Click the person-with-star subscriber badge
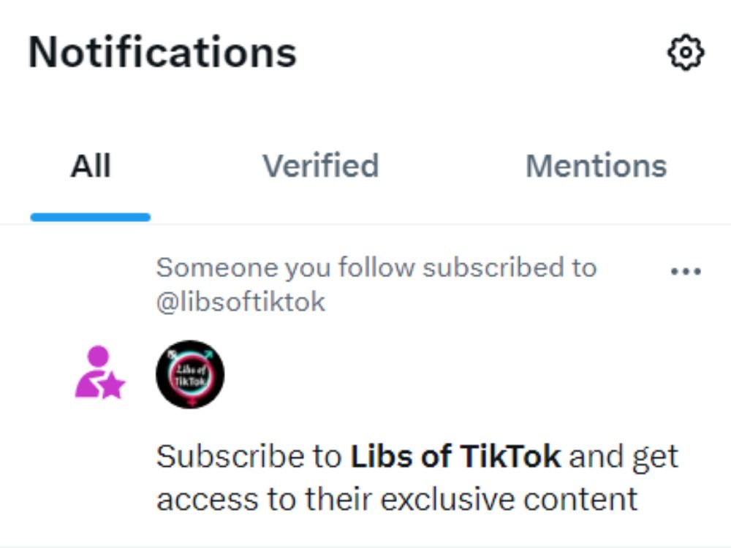 [101, 373]
